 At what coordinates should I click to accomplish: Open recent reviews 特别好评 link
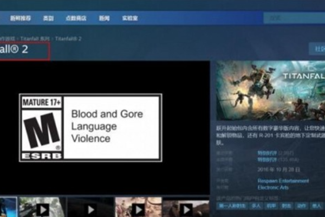click(267, 153)
